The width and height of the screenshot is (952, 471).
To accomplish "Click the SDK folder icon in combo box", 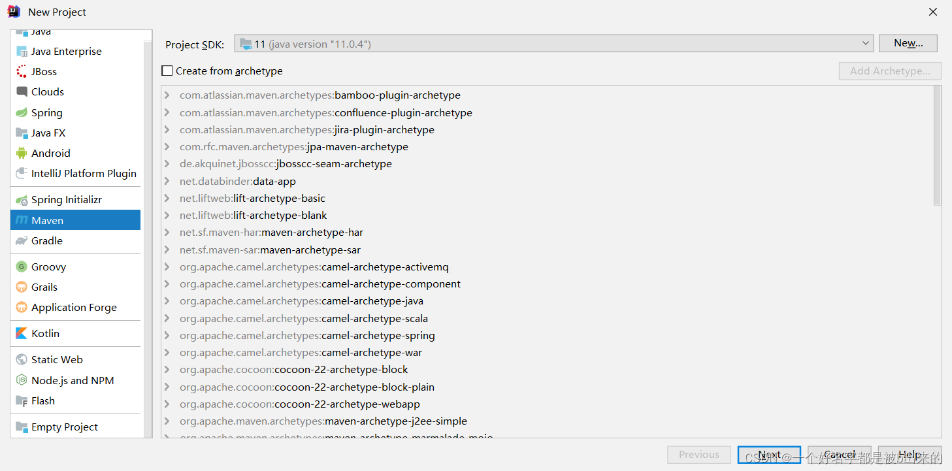I will coord(246,44).
